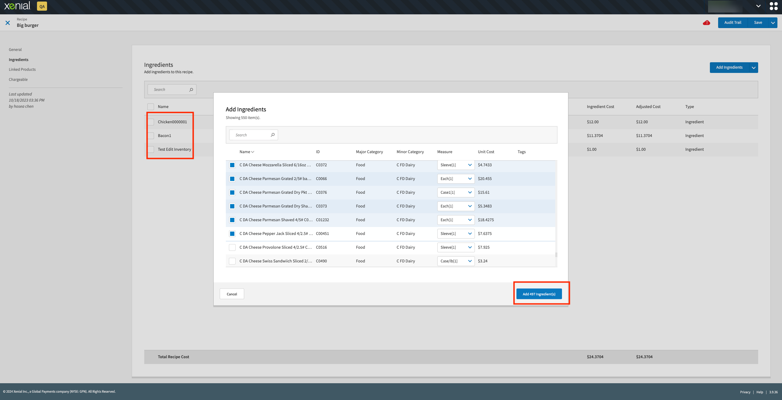Close the recipe with X icon
Image resolution: width=782 pixels, height=400 pixels.
(8, 23)
